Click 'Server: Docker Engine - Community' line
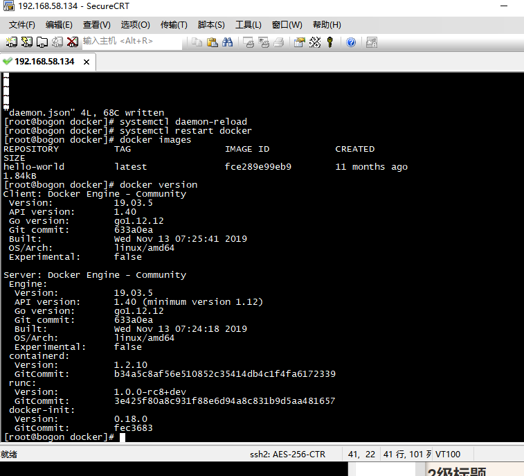Image resolution: width=524 pixels, height=476 pixels. 95,275
